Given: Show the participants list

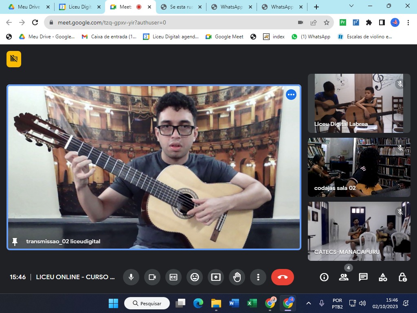Looking at the screenshot, I should 344,277.
